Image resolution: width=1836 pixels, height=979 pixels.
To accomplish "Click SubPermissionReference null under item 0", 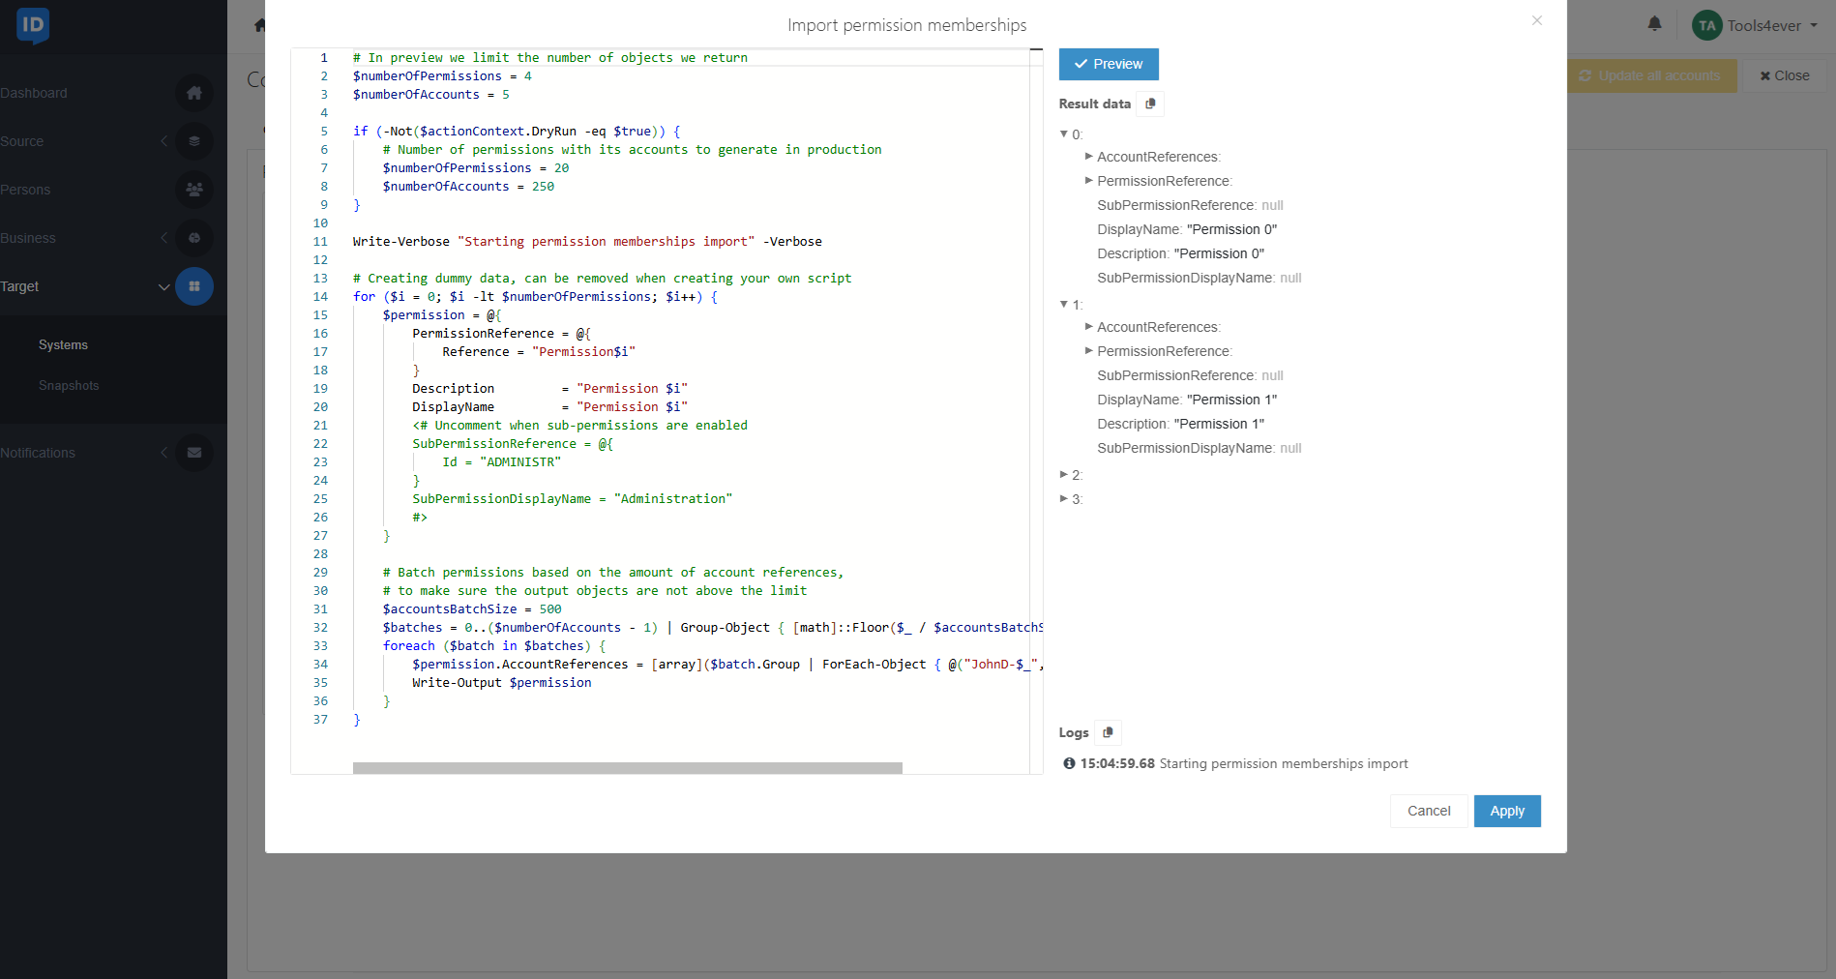I will pyautogui.click(x=1272, y=205).
